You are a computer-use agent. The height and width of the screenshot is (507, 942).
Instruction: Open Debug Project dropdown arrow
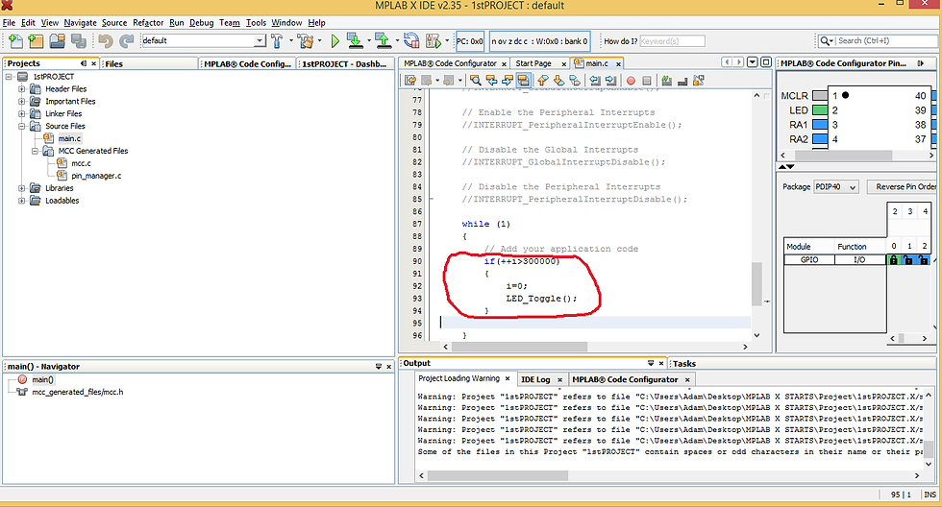pos(447,40)
